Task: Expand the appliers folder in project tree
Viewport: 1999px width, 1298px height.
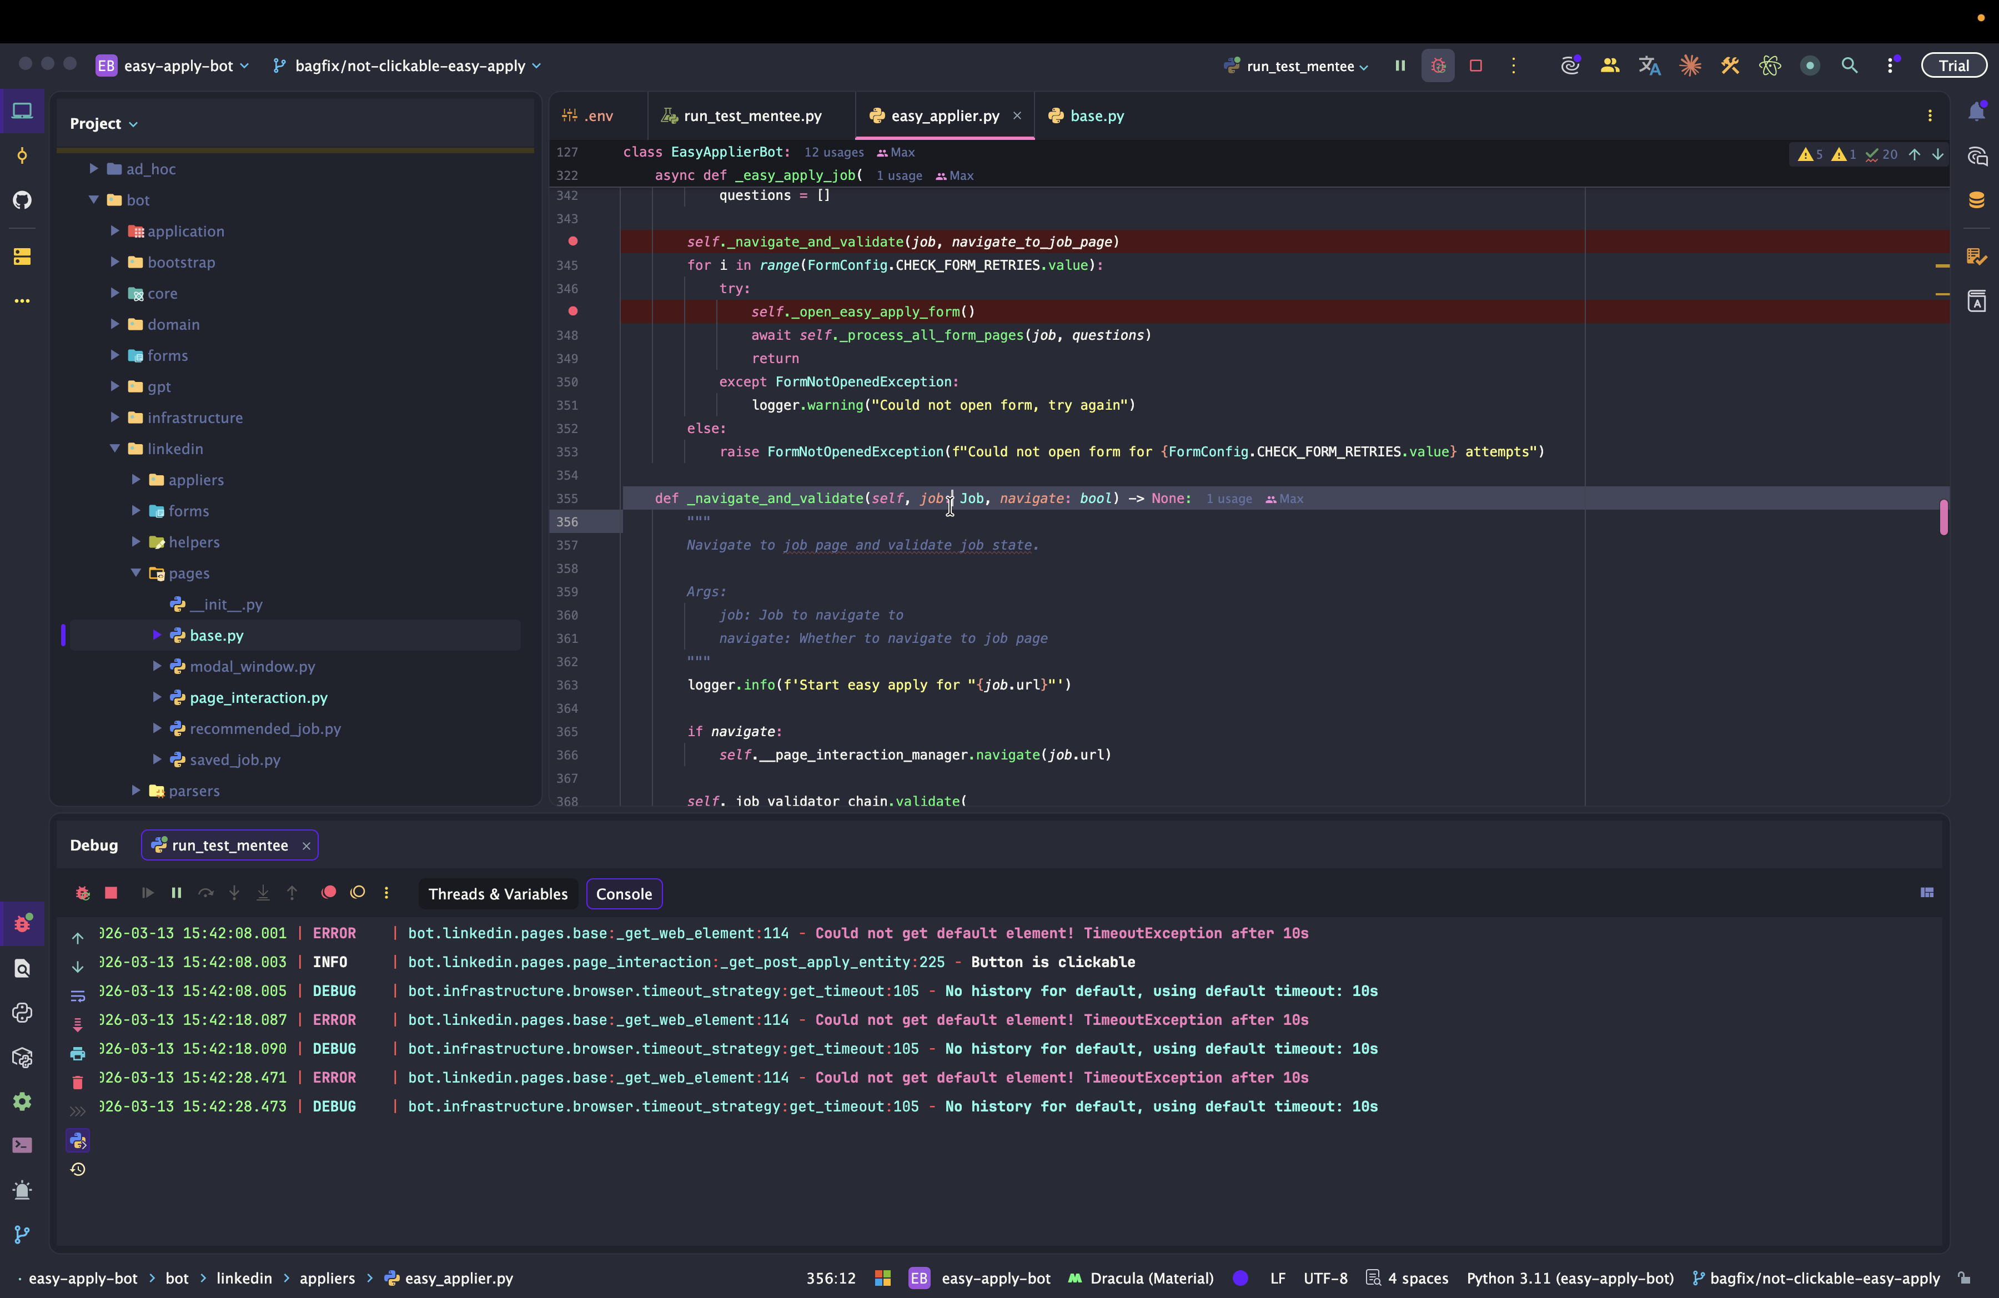Action: [136, 480]
